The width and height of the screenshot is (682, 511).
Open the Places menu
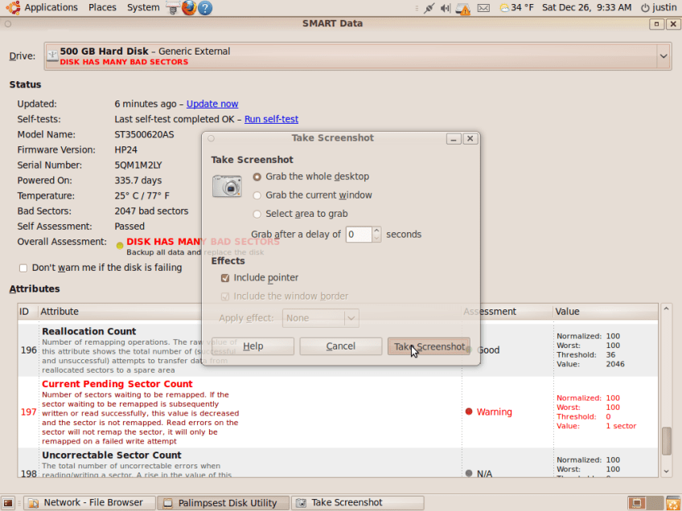102,8
